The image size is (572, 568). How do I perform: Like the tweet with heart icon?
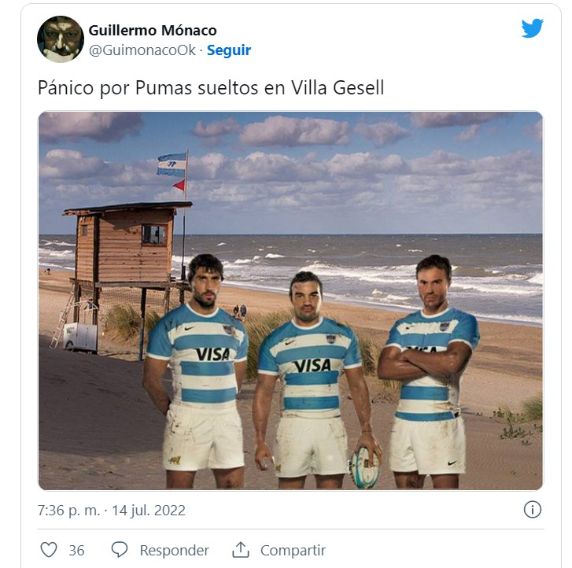click(x=49, y=550)
